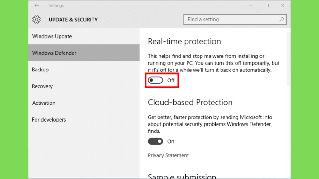Image resolution: width=319 pixels, height=179 pixels.
Task: Close the Settings window
Action: click(283, 6)
